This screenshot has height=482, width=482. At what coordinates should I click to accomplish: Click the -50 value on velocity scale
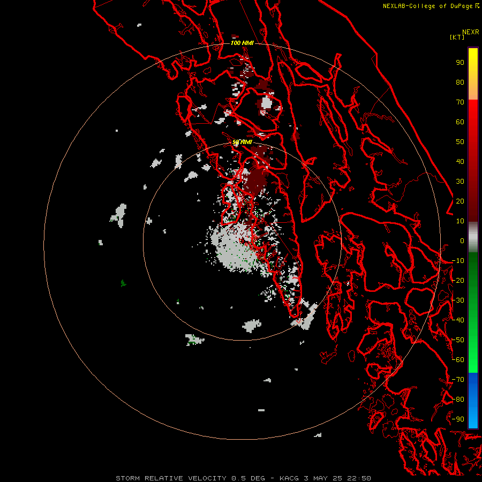pos(458,340)
